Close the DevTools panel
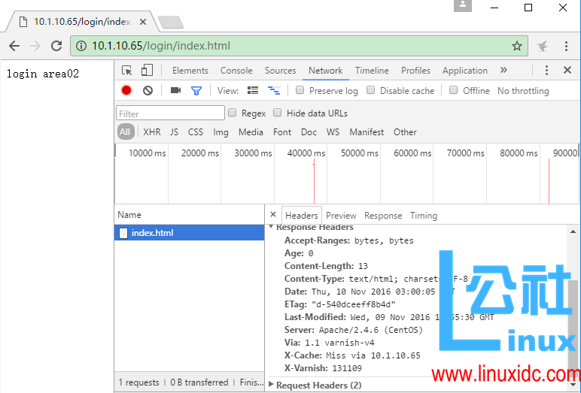This screenshot has height=393, width=581. click(x=567, y=70)
